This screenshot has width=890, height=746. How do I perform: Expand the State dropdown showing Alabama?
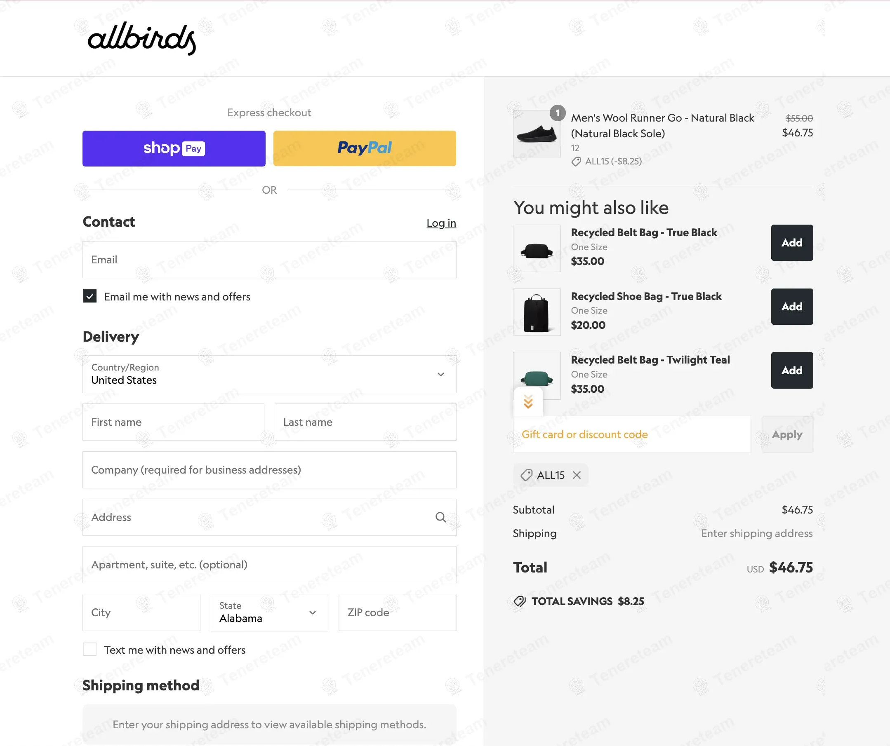pos(269,612)
